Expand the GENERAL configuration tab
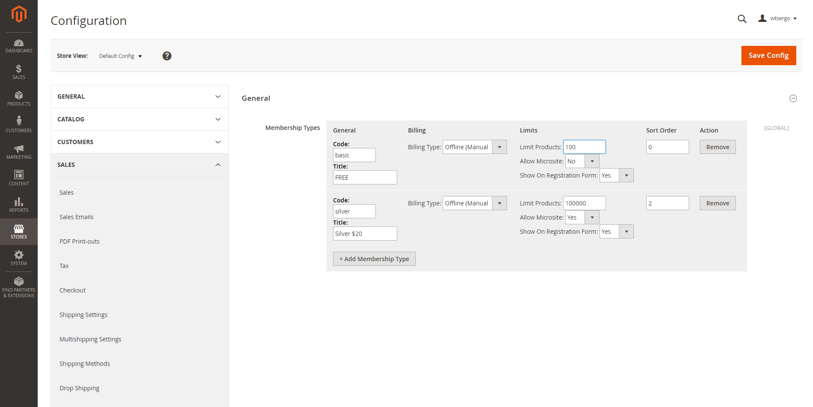The image size is (813, 407). pyautogui.click(x=140, y=96)
